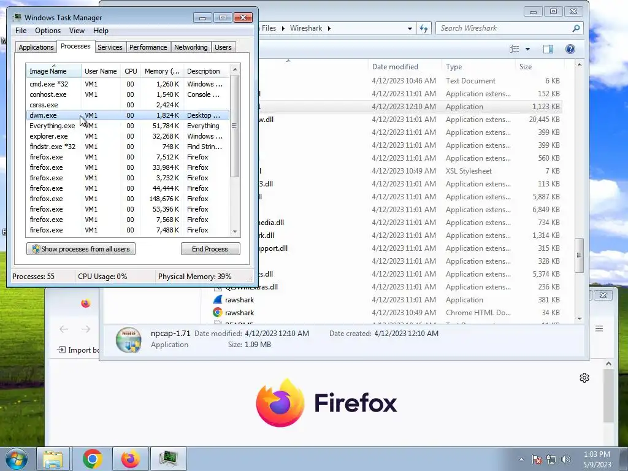Viewport: 628px width, 471px height.
Task: Sort files by Type column
Action: click(478, 67)
